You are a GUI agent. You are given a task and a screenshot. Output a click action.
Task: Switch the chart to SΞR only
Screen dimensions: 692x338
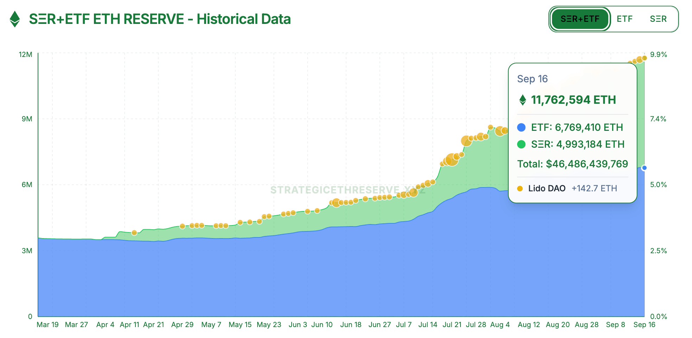pos(658,19)
